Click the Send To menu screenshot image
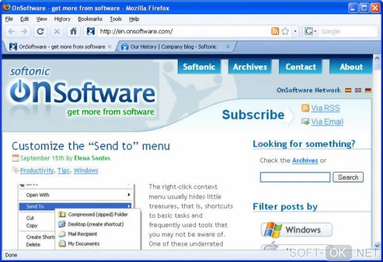 point(80,217)
